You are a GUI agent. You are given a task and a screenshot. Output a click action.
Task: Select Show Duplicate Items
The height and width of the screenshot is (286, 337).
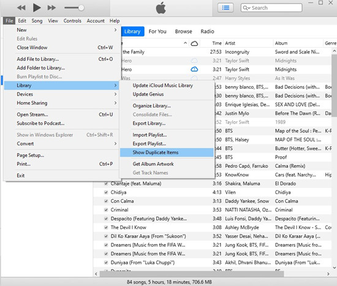167,152
